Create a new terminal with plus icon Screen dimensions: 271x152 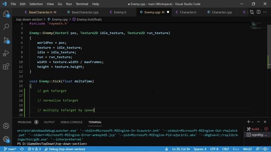pos(249,122)
